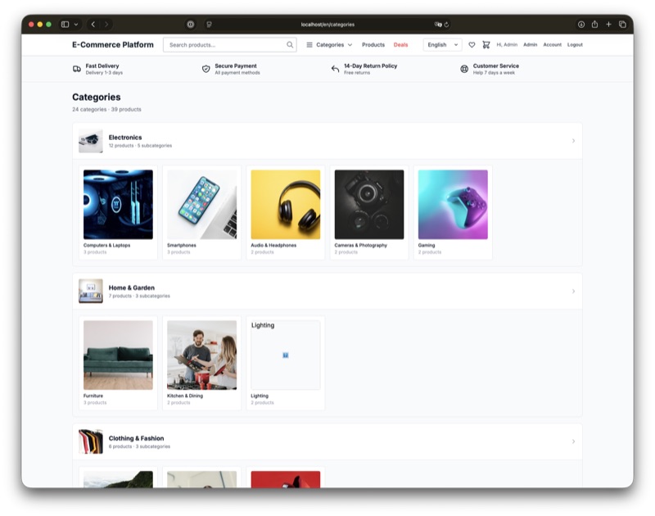Click the 'Lighting' caption with 2 products
This screenshot has width=655, height=516.
[x=260, y=396]
